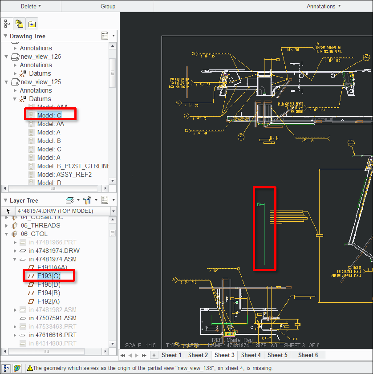Click the Folder Browser icon
This screenshot has height=374, width=373.
(x=19, y=24)
